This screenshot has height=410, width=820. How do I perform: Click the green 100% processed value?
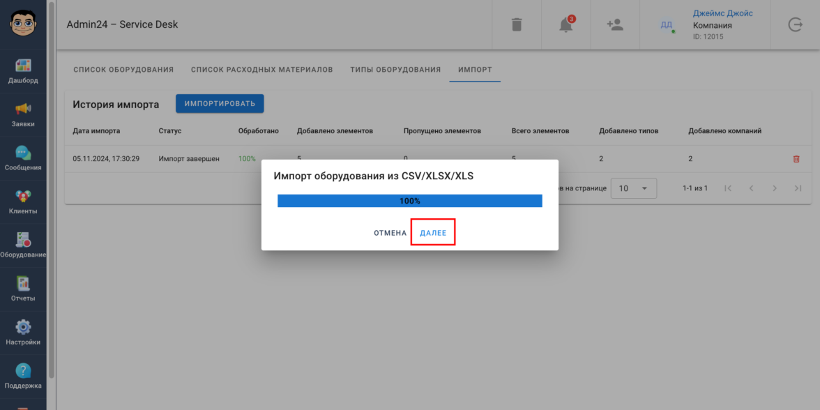coord(247,159)
